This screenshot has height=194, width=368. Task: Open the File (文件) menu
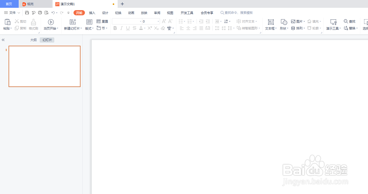(12, 13)
